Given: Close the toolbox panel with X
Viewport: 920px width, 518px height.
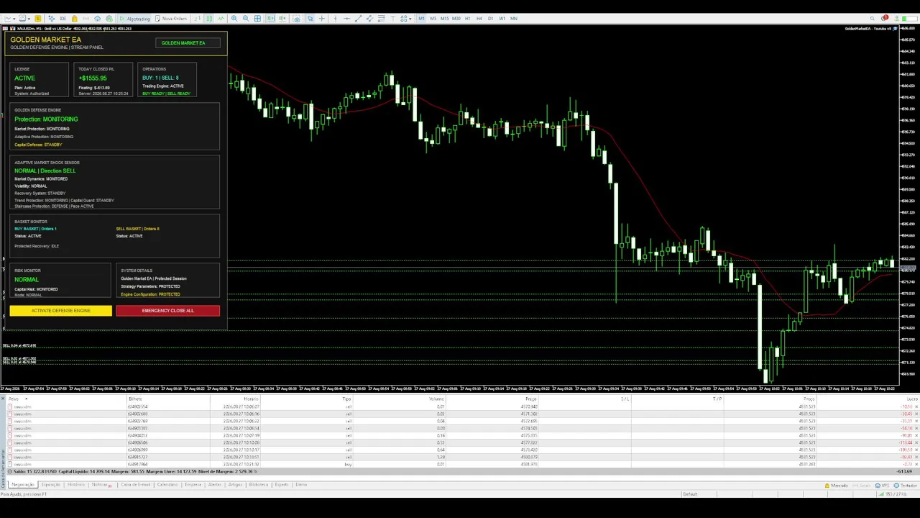Looking at the screenshot, I should point(3,399).
